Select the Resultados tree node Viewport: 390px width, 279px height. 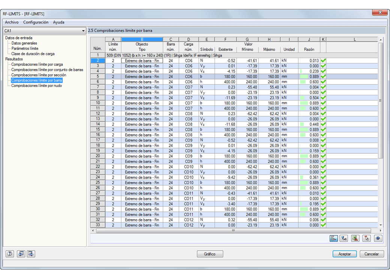point(14,59)
